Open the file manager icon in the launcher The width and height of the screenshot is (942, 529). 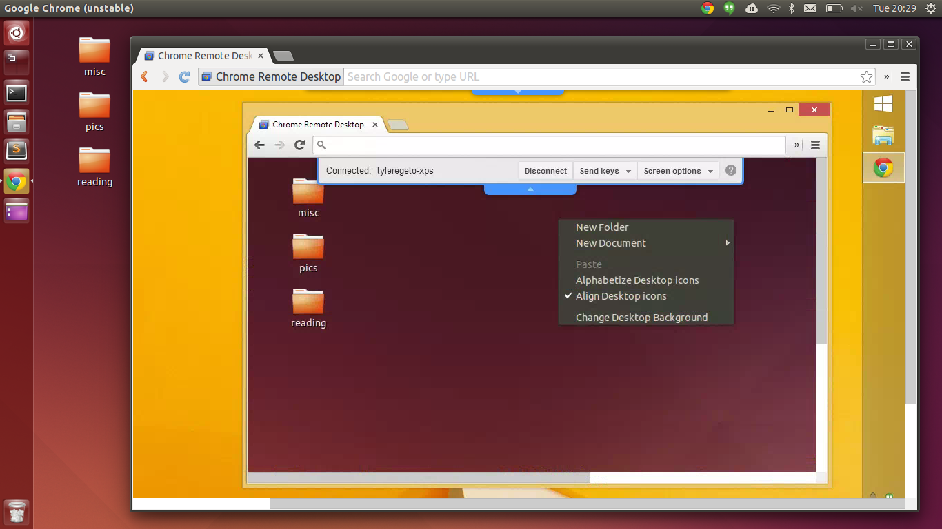point(17,122)
